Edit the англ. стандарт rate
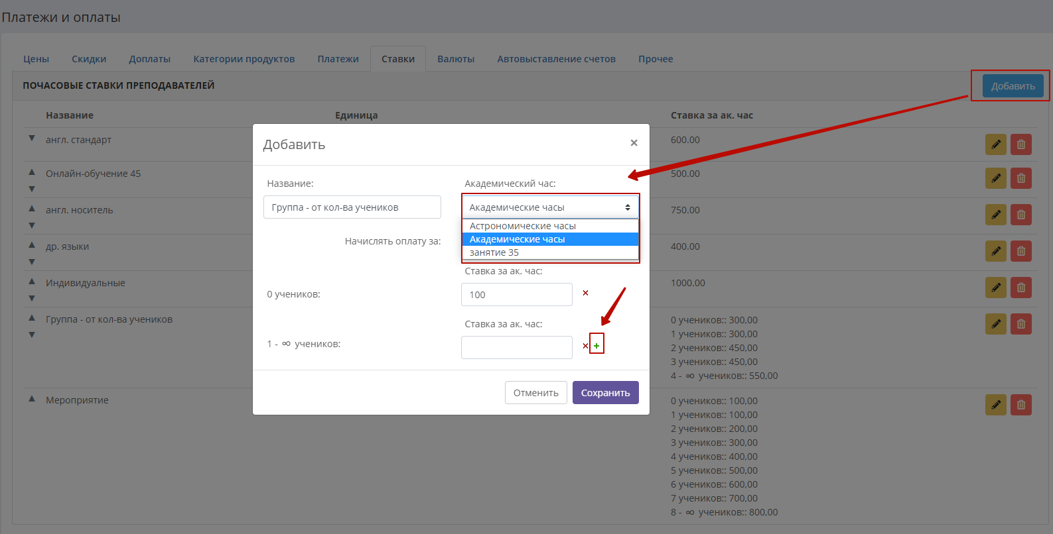Image resolution: width=1053 pixels, height=534 pixels. point(995,144)
